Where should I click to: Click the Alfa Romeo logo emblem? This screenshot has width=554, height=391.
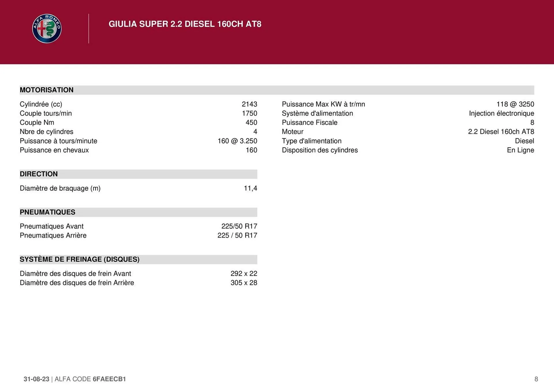coord(47,29)
